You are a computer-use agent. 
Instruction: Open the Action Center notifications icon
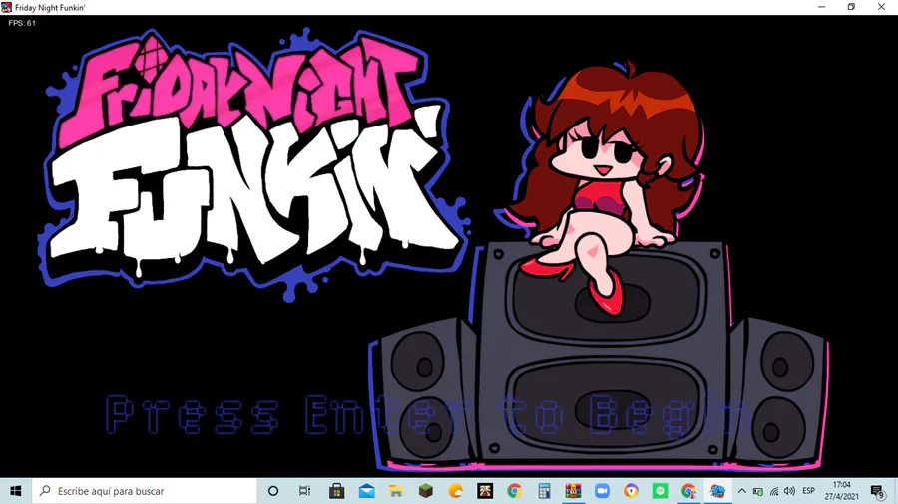coord(878,491)
